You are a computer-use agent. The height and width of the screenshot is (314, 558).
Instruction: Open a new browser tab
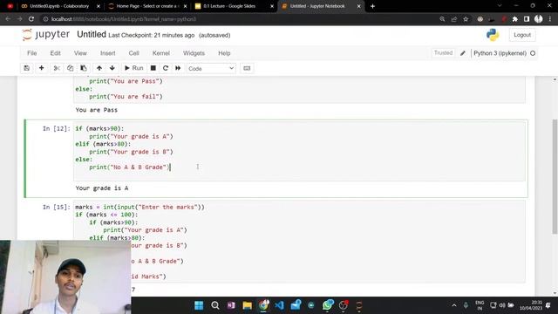click(x=372, y=6)
